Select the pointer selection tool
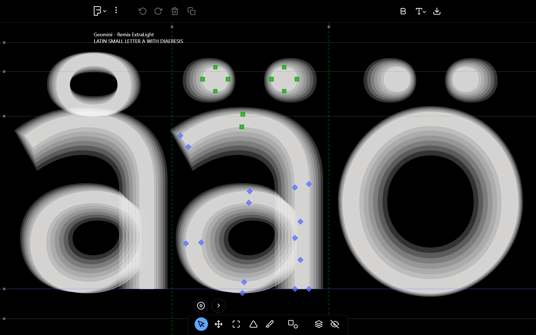The image size is (536, 335). pyautogui.click(x=201, y=324)
